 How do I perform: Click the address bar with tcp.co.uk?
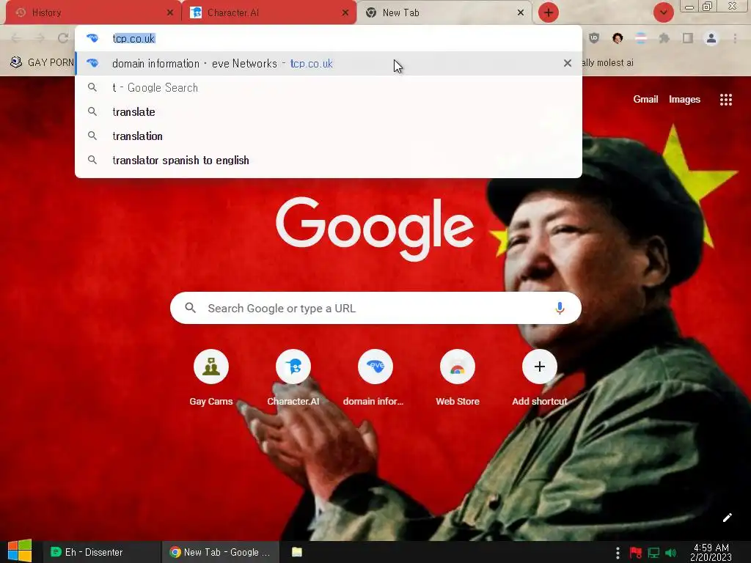tap(329, 38)
